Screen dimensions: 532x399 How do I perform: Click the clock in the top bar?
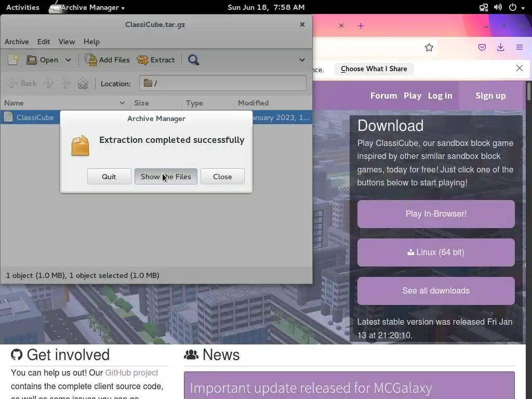coord(266,7)
